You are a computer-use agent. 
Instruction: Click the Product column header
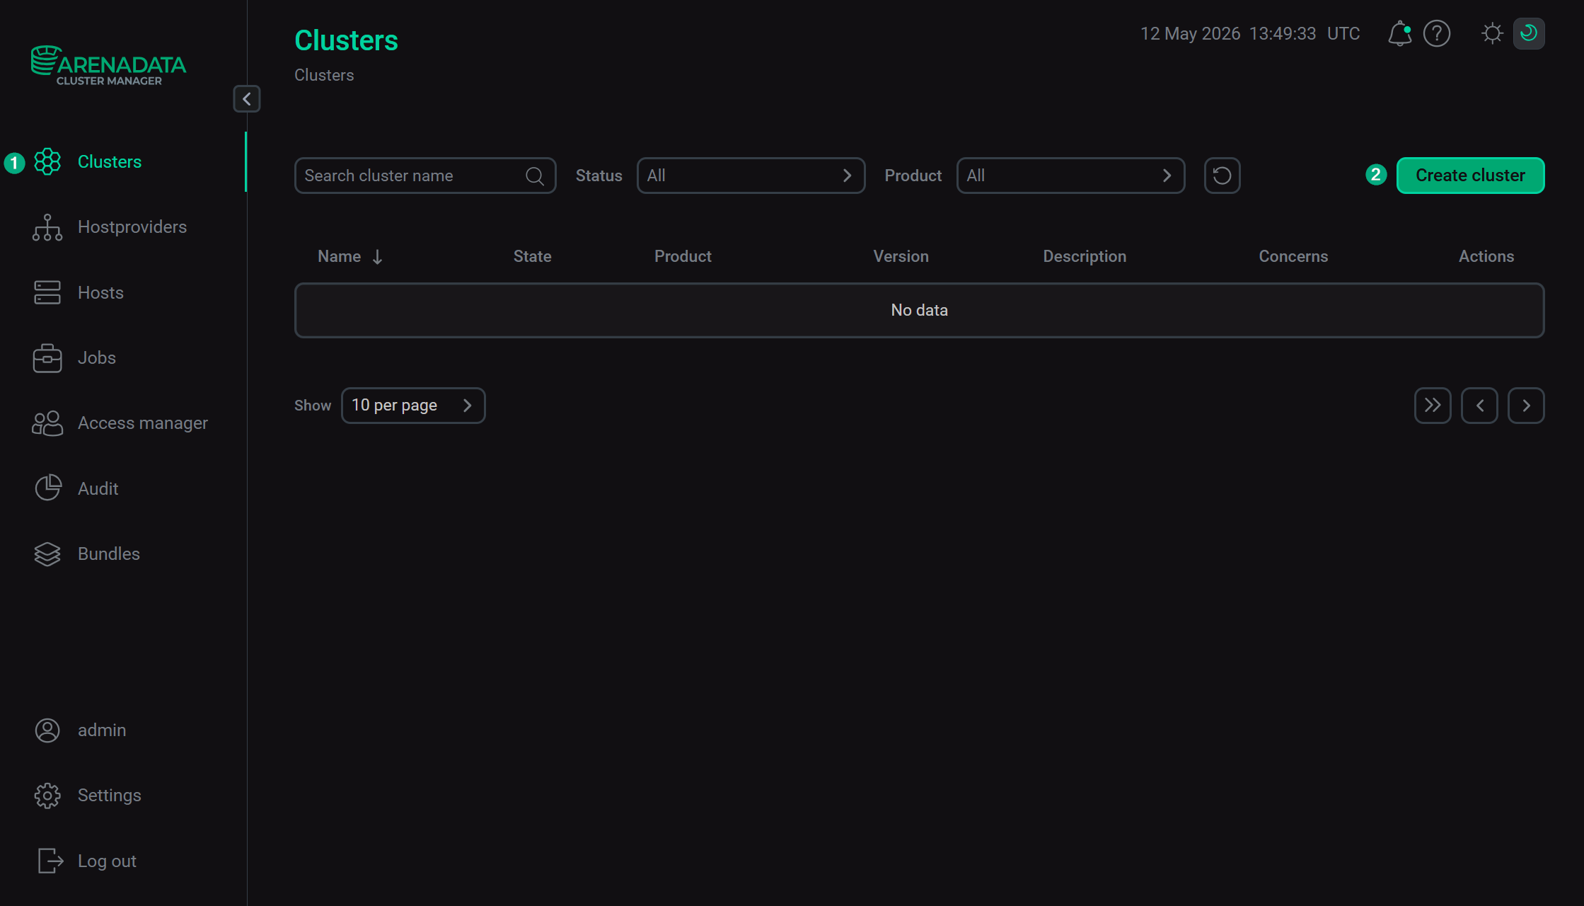[683, 256]
